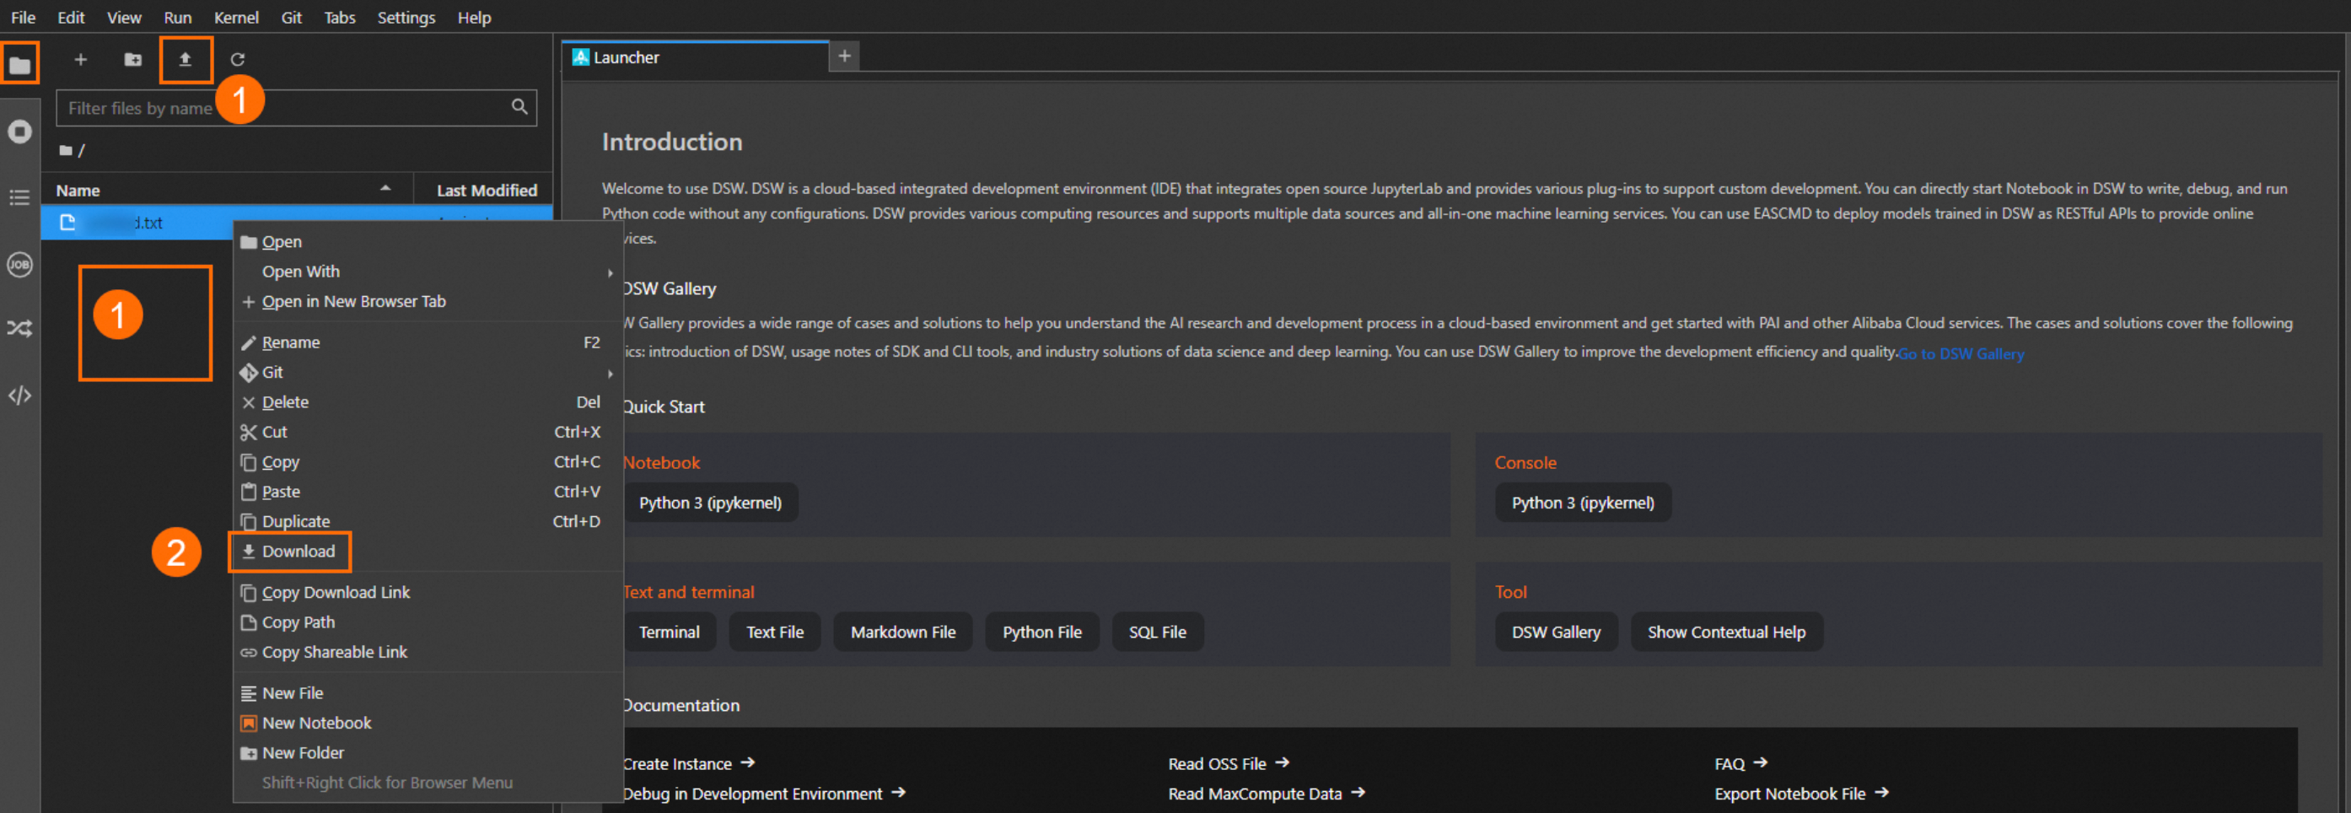The image size is (2351, 813).
Task: Open the Table of Contents sidebar icon
Action: point(19,197)
